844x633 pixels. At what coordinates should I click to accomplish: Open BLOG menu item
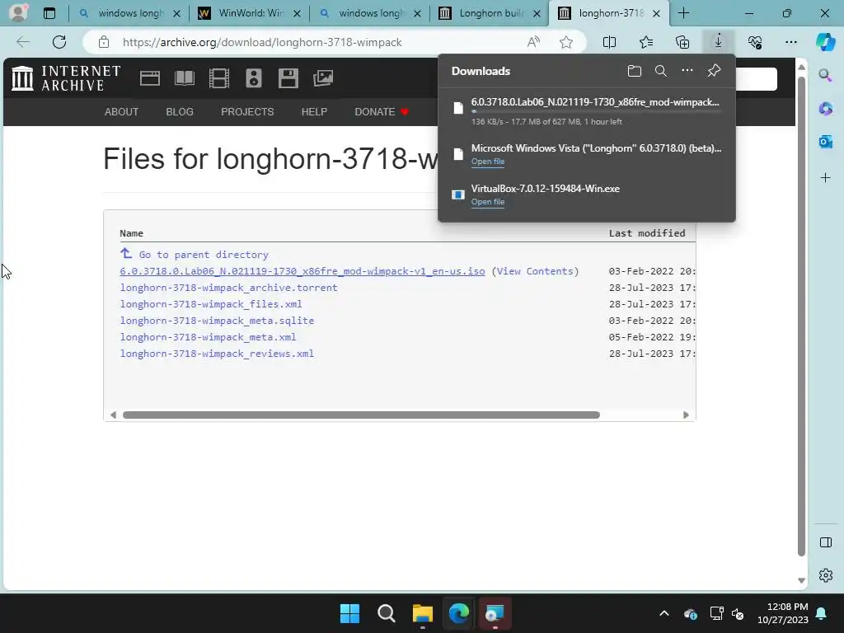(x=179, y=112)
